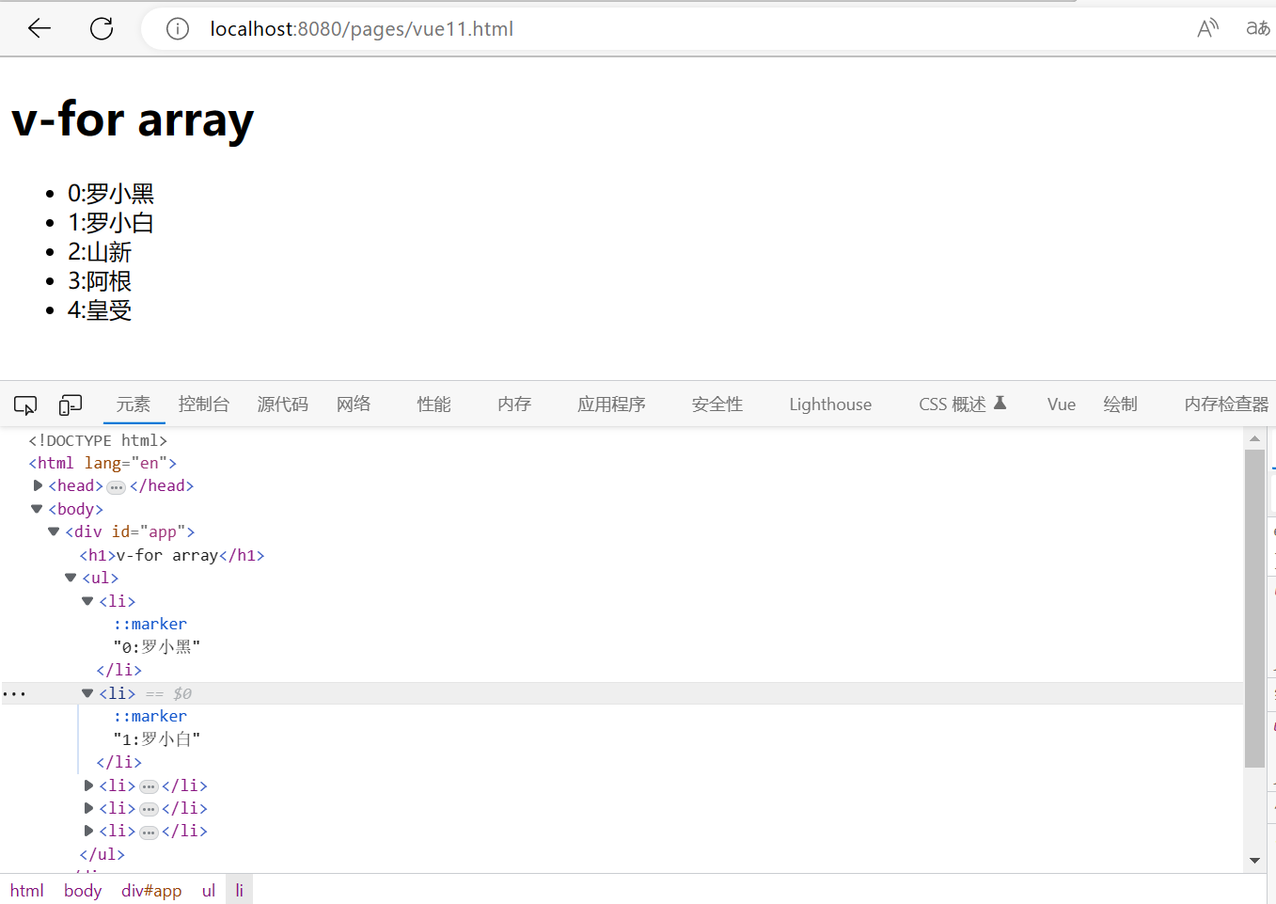Screen dimensions: 1276x904
Task: Open the 网络 panel
Action: [x=354, y=404]
